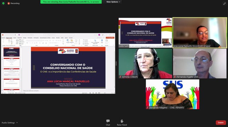
Task: Click the orange Compartilhar button in PowerPoint
Action: click(110, 38)
